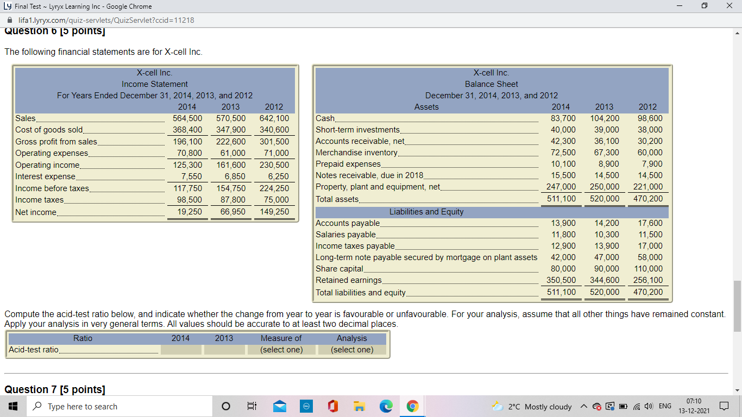The width and height of the screenshot is (742, 417).
Task: Click the OneDrive sync error tray icon
Action: click(597, 406)
